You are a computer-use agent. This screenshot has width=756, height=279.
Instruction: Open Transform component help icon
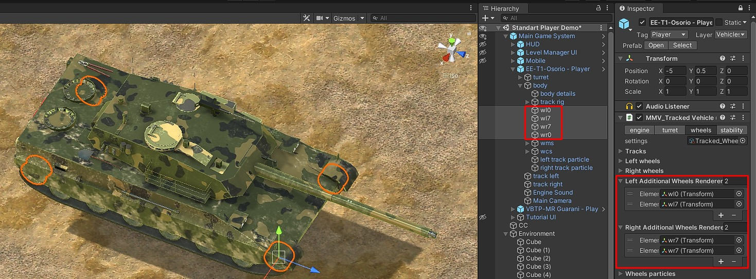pos(723,59)
